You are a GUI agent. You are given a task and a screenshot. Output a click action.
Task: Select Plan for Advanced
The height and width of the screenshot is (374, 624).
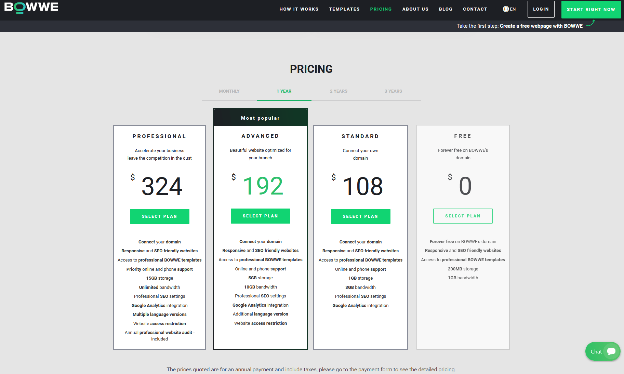pos(261,216)
